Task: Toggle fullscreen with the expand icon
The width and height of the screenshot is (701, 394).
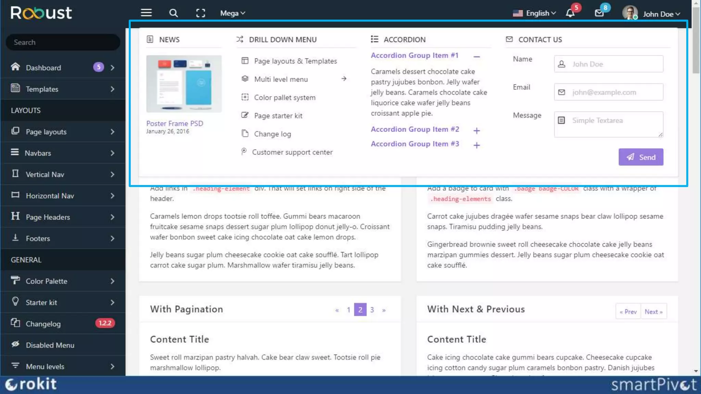Action: (x=201, y=13)
